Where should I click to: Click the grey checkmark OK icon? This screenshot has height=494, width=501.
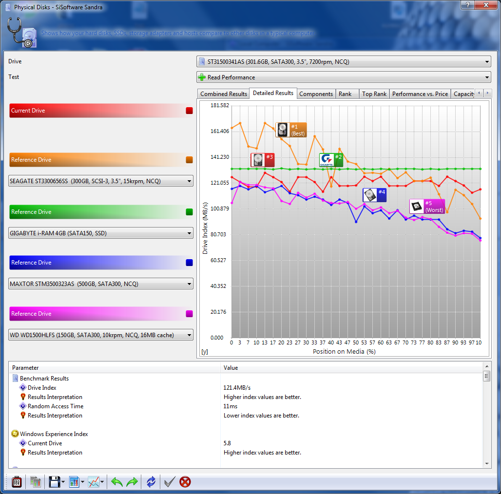click(169, 482)
